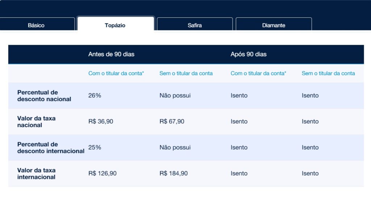Click 'Percentual de desconto internacional' row label
The image size is (371, 198).
tap(51, 148)
